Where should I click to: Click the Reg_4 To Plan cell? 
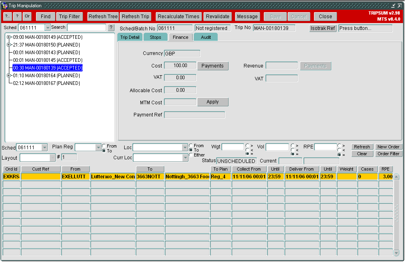pos(221,177)
